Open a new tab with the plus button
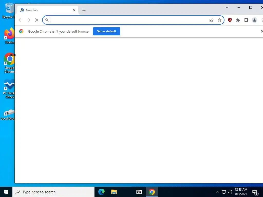This screenshot has height=197, width=263. point(84,10)
